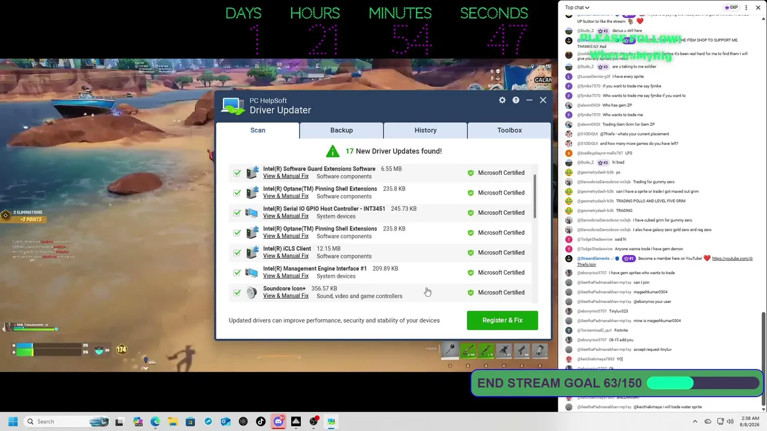Open chat more options menu
The width and height of the screenshot is (767, 431).
click(746, 8)
